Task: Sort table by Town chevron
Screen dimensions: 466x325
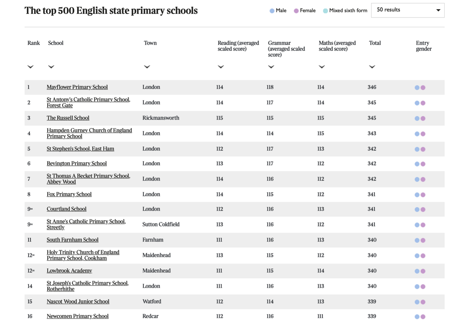Action: [x=147, y=67]
